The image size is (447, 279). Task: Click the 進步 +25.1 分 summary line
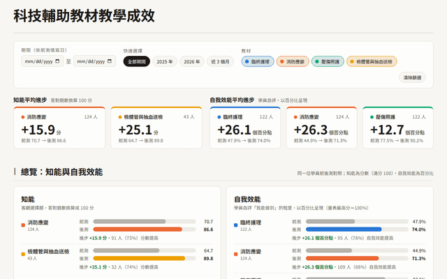(x=119, y=267)
